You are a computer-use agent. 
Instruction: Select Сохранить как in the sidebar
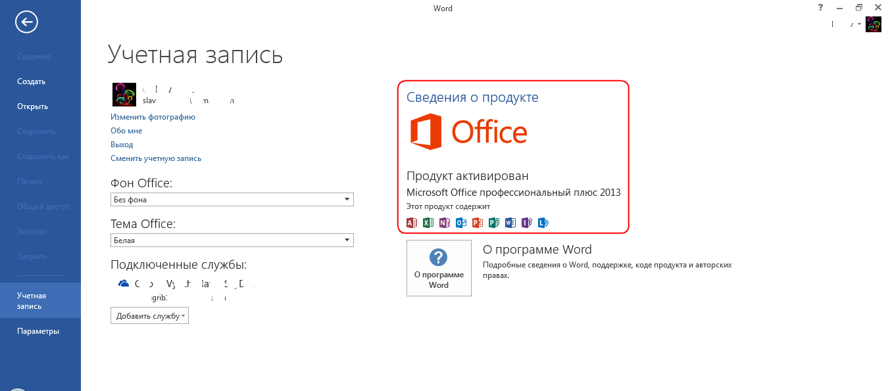(x=43, y=156)
